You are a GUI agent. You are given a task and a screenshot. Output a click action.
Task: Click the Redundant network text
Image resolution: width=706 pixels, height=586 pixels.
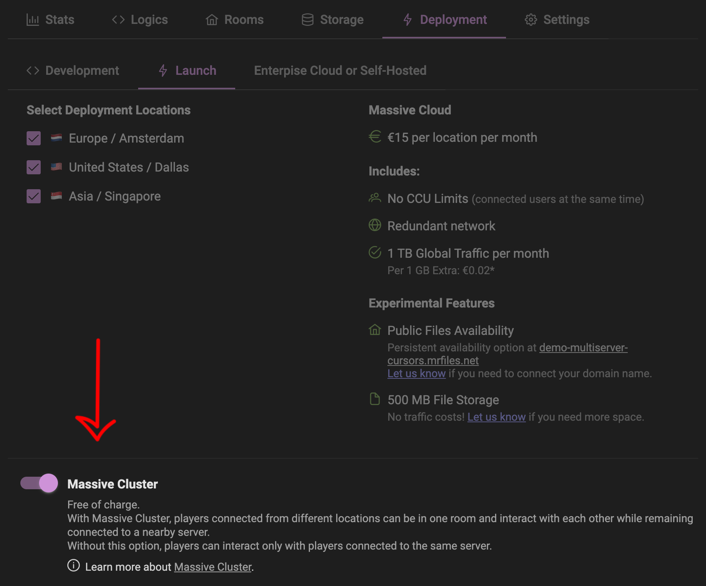441,226
